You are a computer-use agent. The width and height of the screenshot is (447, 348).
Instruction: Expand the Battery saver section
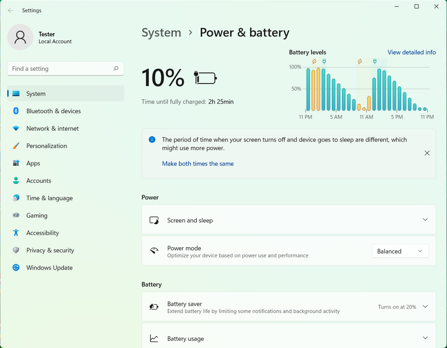click(x=425, y=307)
